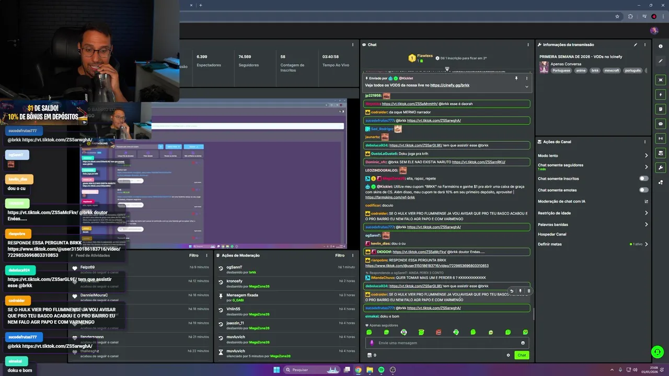
Task: Click the Apenas Conversa category thumbnail
Action: [x=544, y=67]
